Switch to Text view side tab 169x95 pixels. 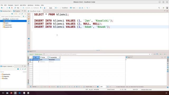pos(28,64)
